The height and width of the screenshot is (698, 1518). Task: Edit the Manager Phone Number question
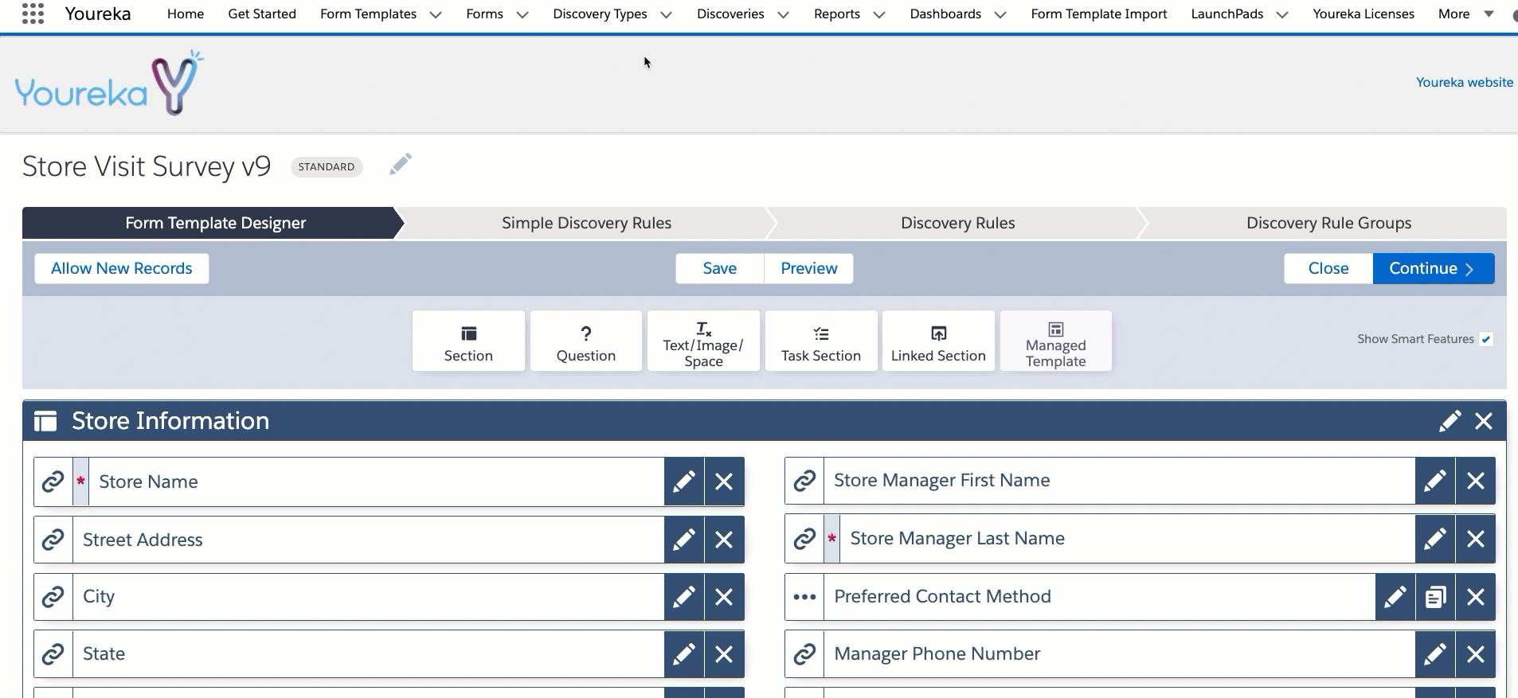tap(1435, 654)
